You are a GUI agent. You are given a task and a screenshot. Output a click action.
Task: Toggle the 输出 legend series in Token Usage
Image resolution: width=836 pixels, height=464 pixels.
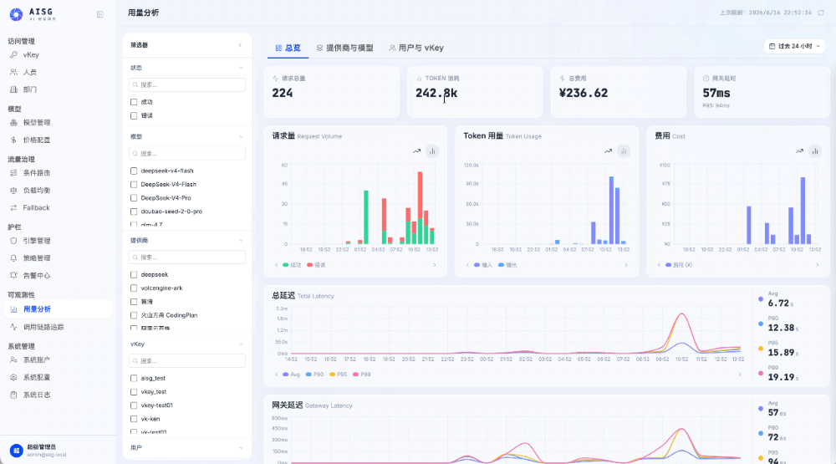pyautogui.click(x=507, y=264)
